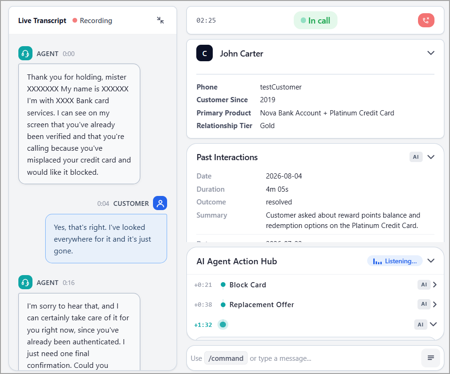The width and height of the screenshot is (450, 374).
Task: Click the Listening status indicator
Action: point(394,261)
